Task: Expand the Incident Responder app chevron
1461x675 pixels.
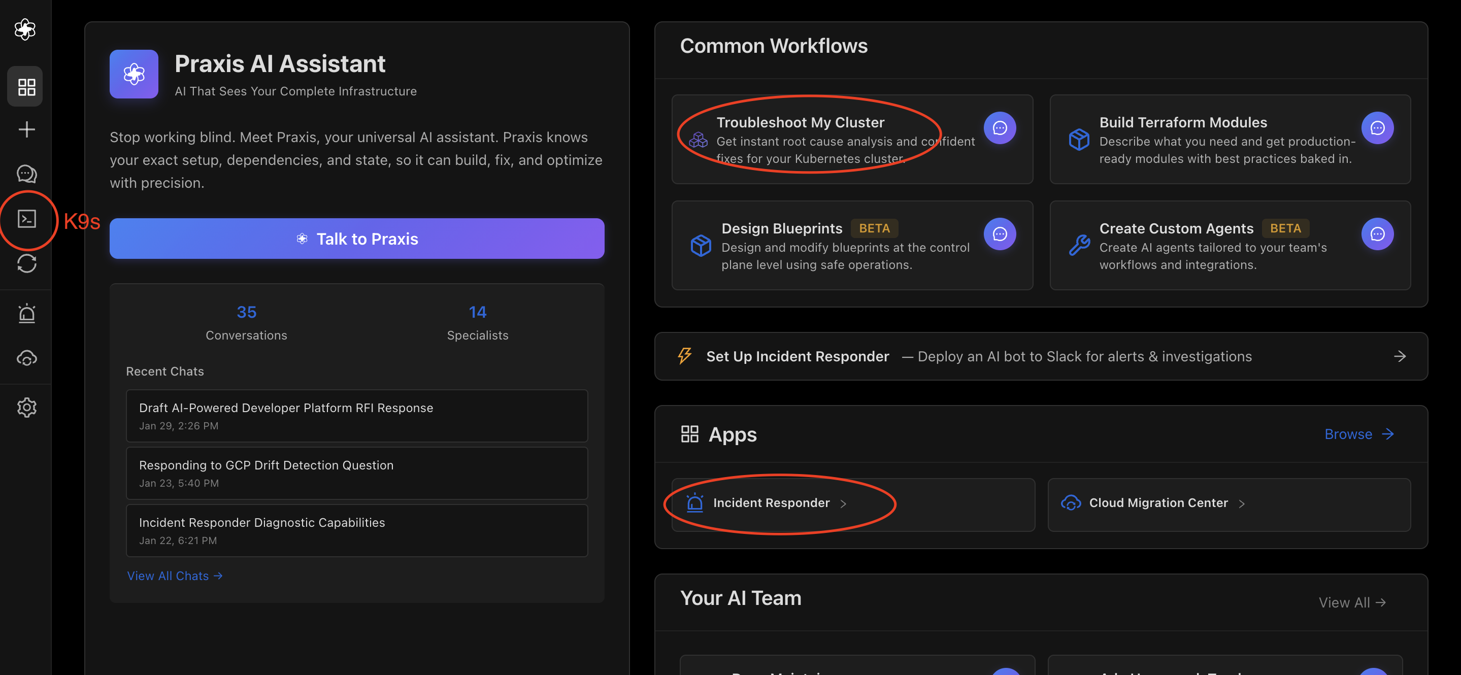Action: (x=843, y=503)
